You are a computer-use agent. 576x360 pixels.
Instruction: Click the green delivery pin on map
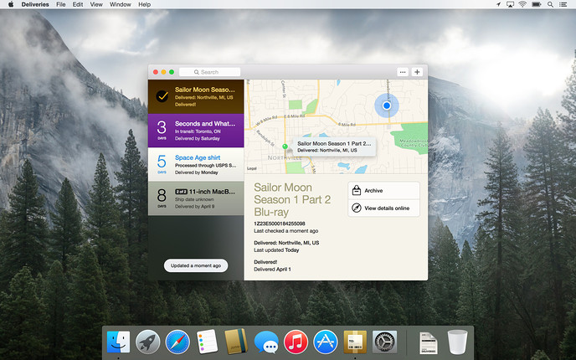click(x=285, y=147)
